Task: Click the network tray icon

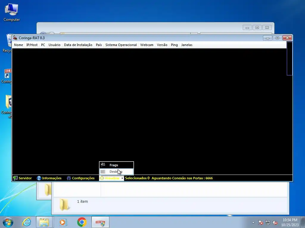Action: tap(268, 222)
